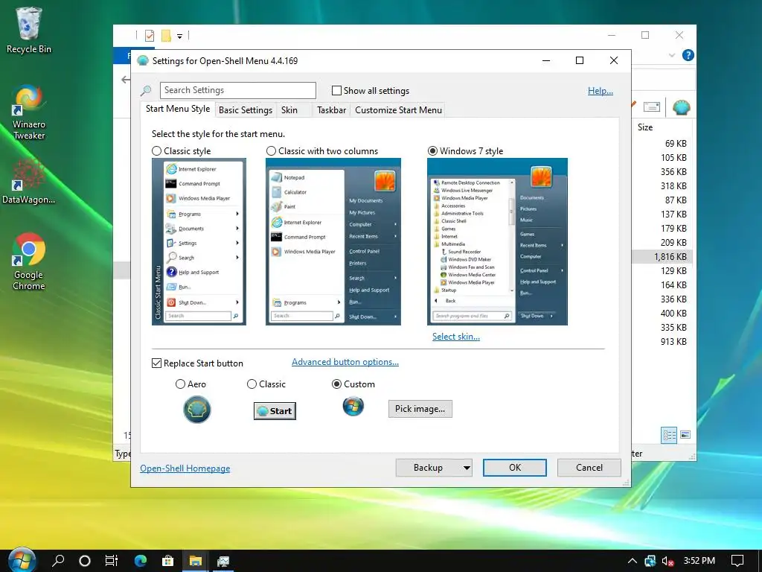
Task: Switch to the Taskbar tab
Action: point(331,110)
